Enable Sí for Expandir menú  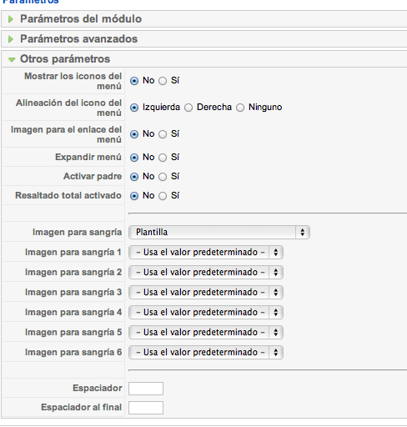163,158
